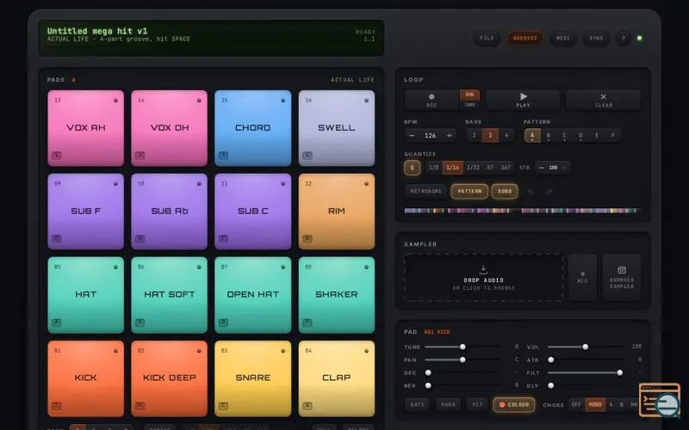Start playback with the PLAY button

[523, 100]
